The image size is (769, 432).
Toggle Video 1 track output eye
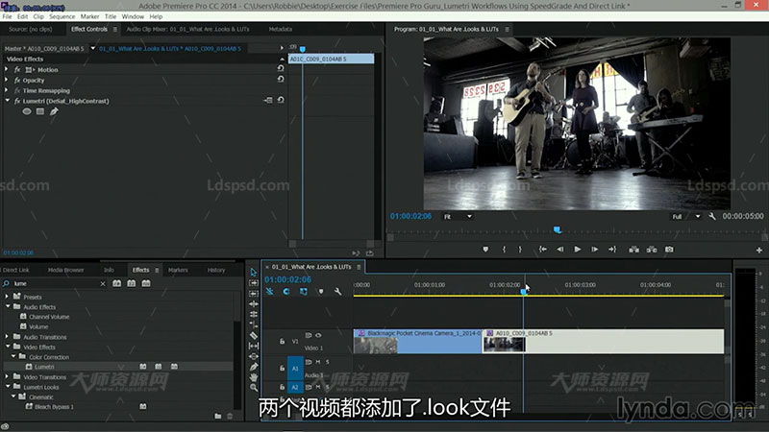pos(318,335)
